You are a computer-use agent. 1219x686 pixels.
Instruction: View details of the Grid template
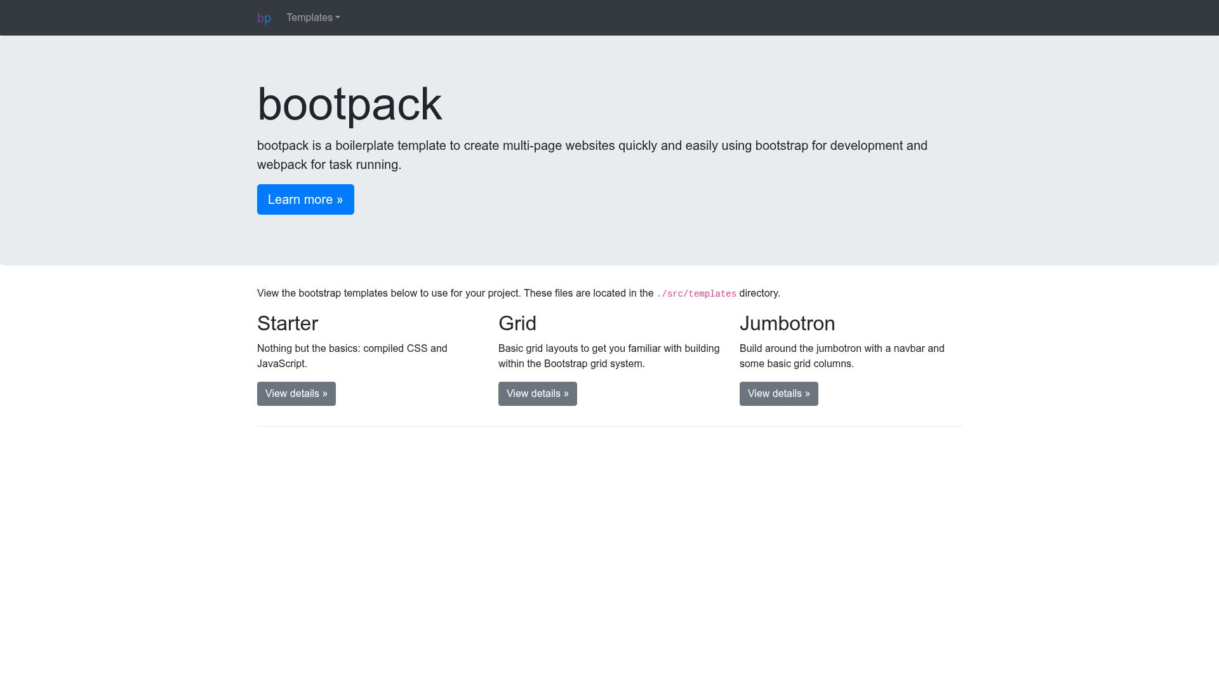point(538,394)
